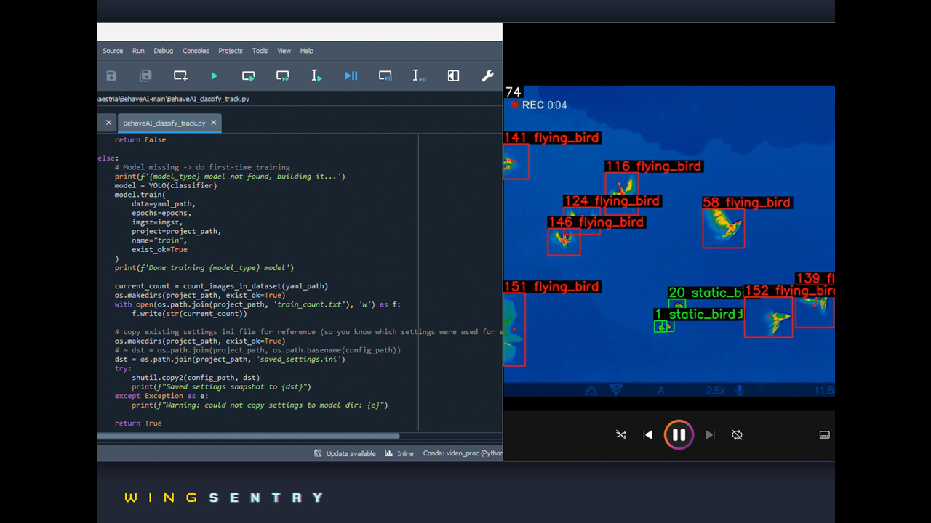Open the Projects menu

coord(231,51)
